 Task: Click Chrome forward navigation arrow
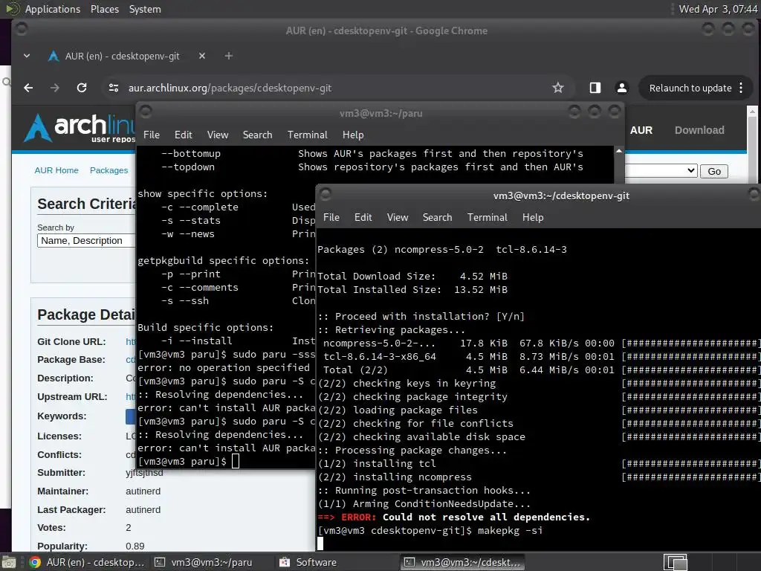[x=55, y=88]
